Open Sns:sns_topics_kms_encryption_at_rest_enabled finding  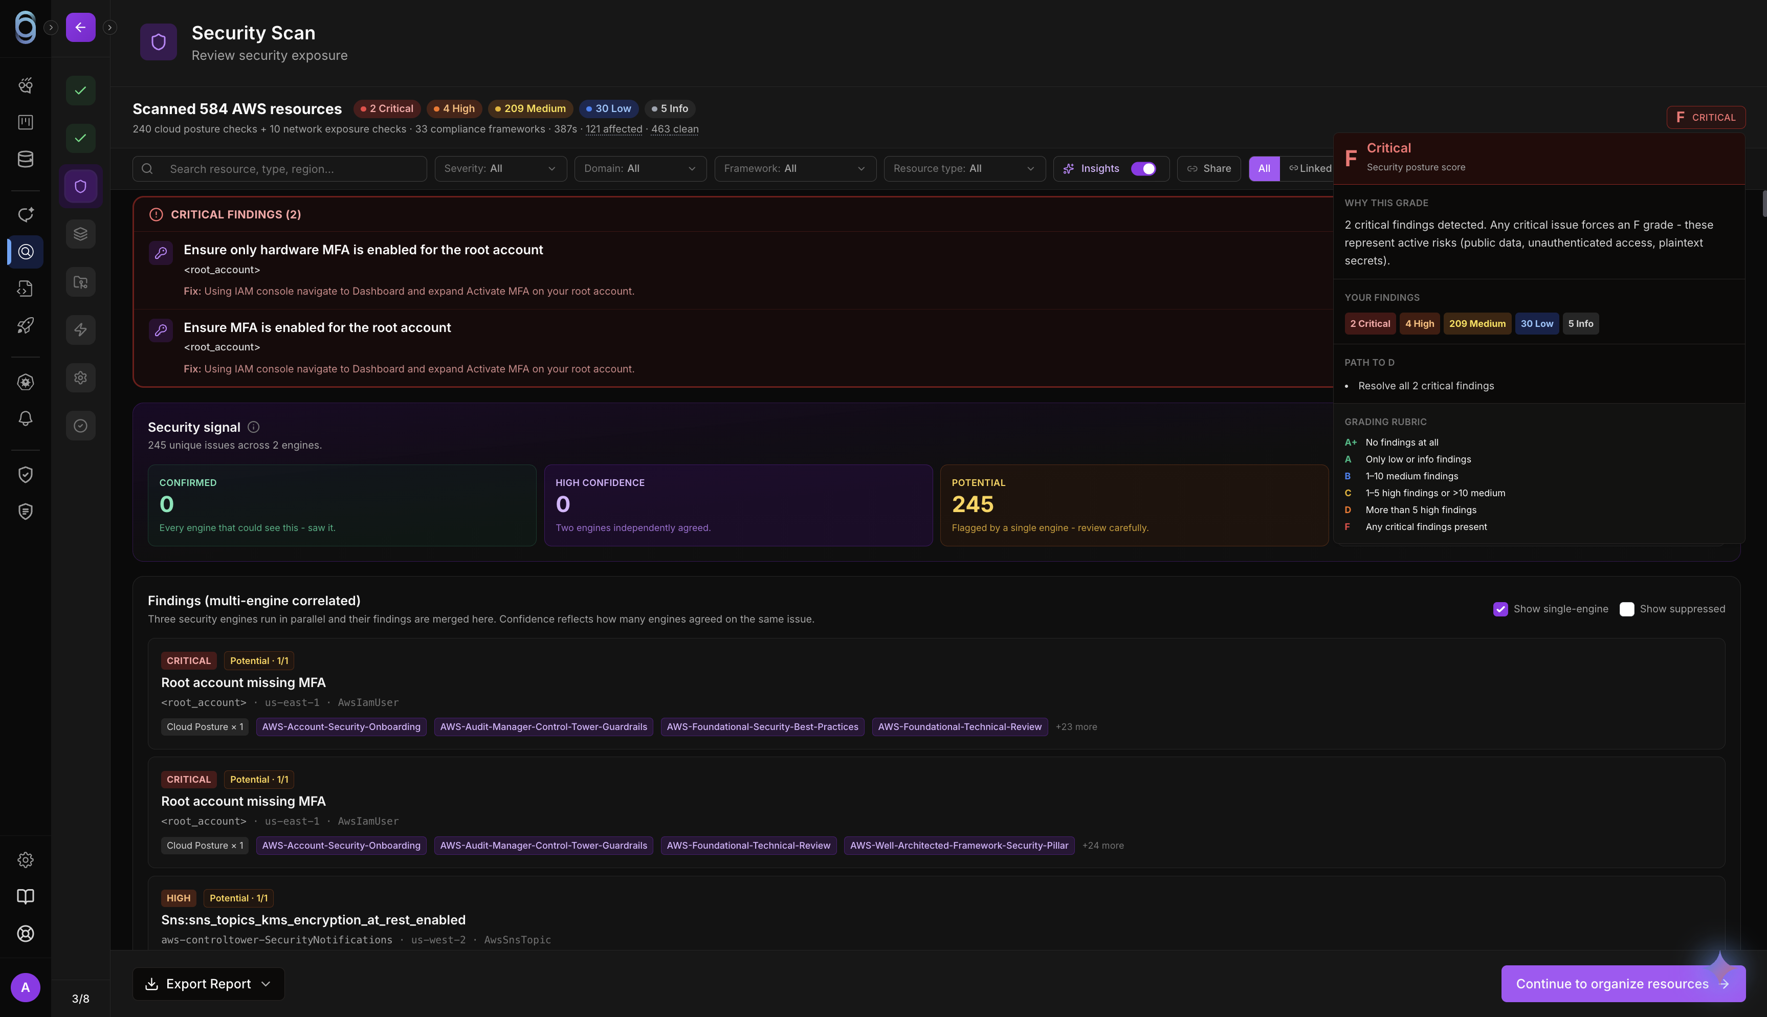pos(313,920)
